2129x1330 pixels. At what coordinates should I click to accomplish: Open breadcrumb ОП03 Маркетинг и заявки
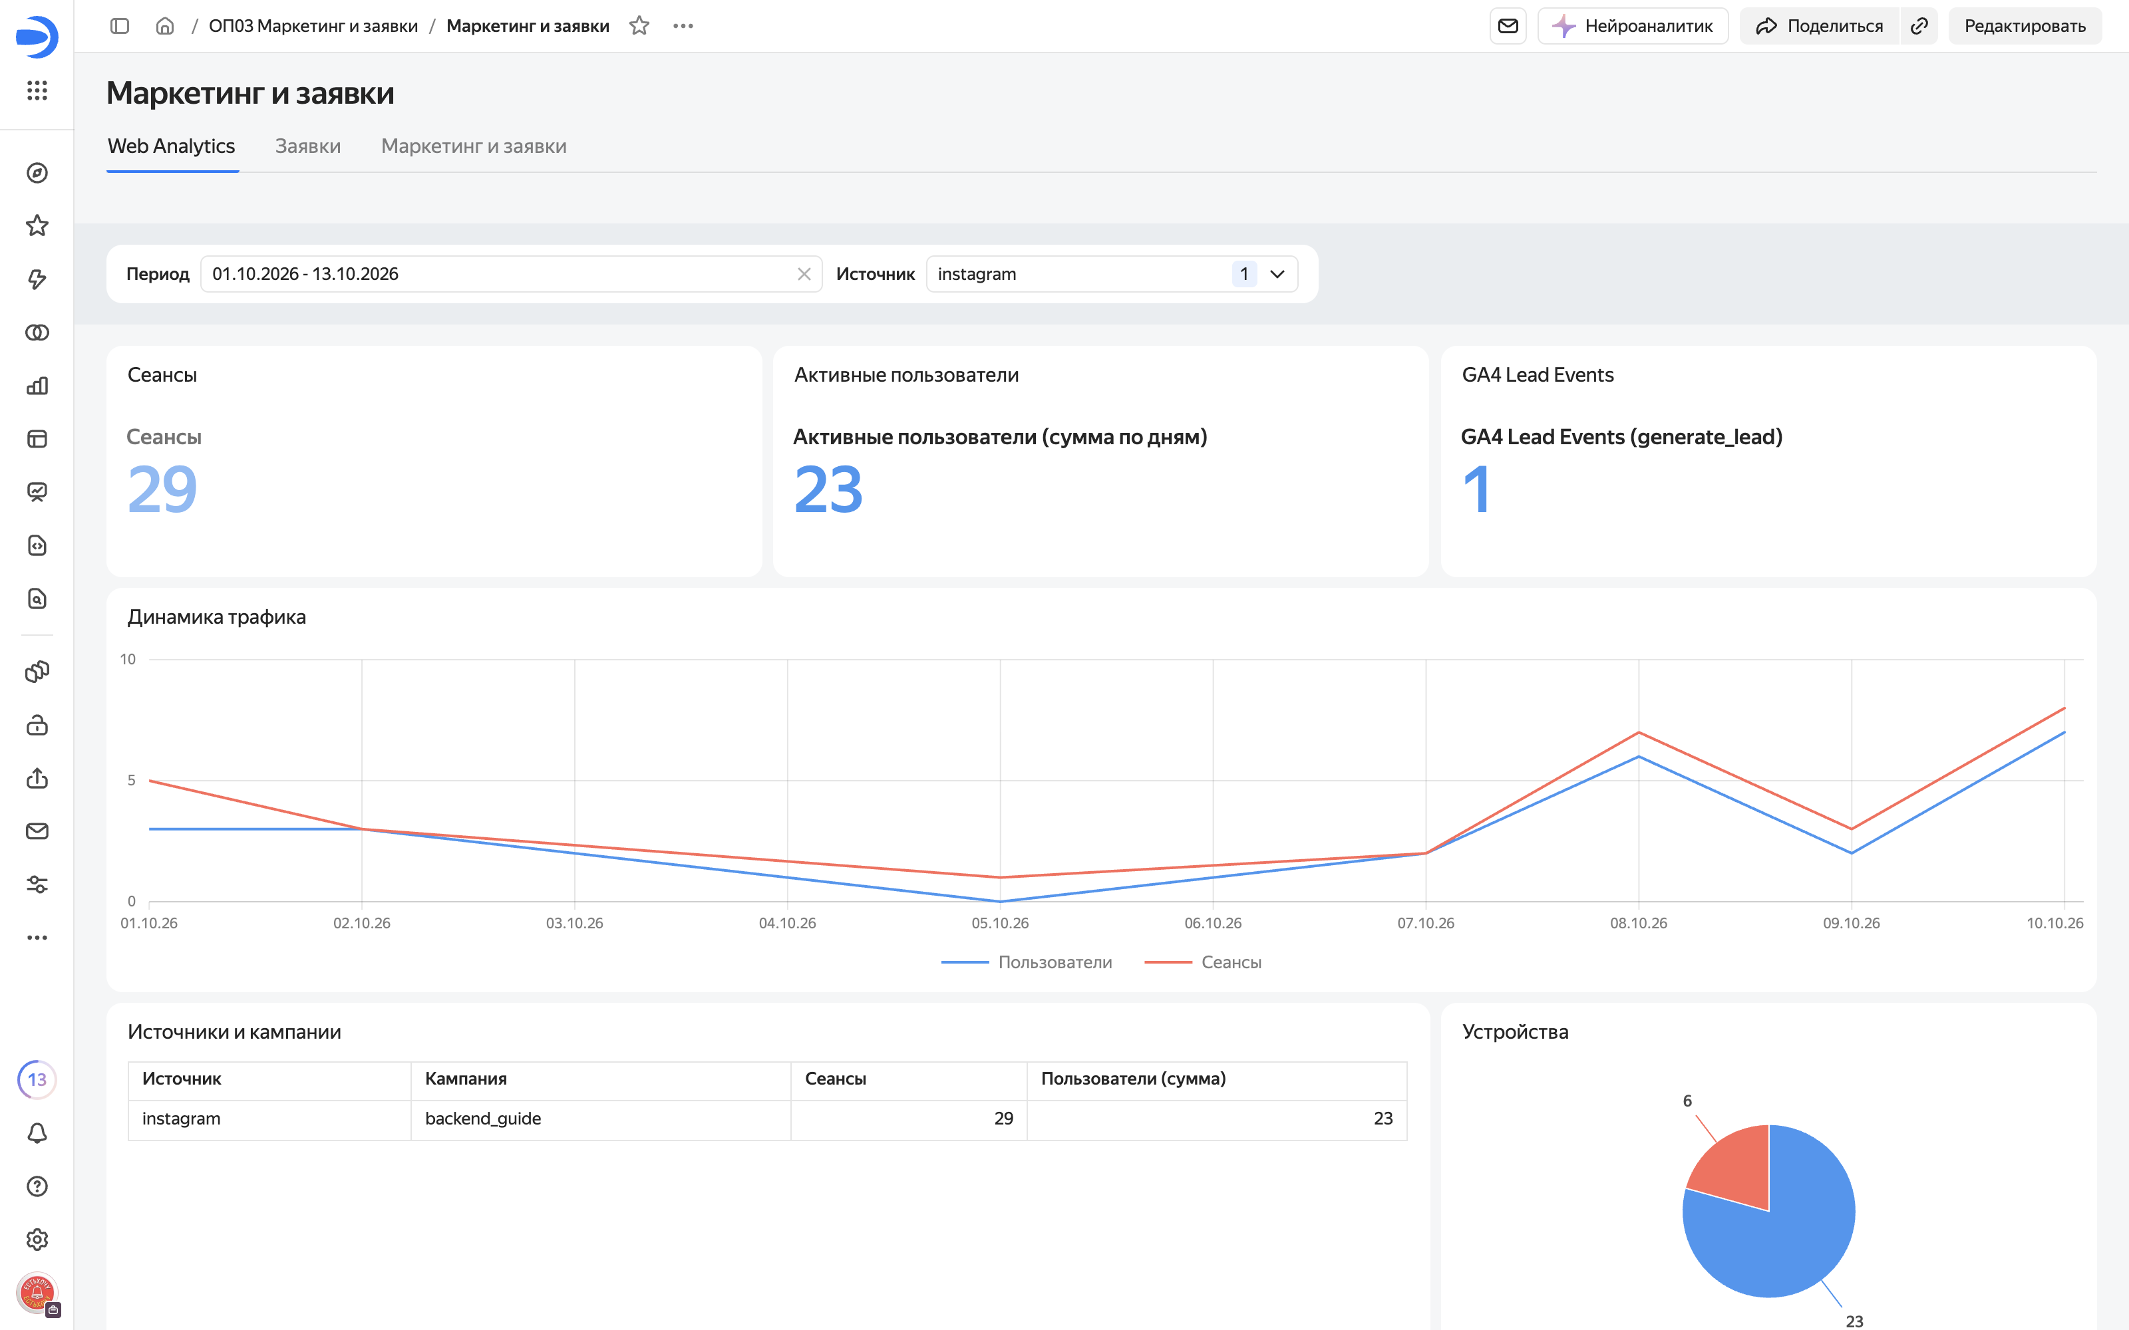pos(313,27)
